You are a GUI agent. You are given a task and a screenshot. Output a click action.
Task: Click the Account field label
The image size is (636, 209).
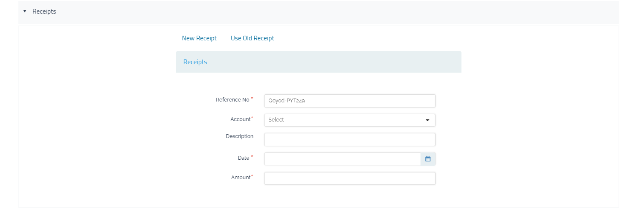pos(240,119)
